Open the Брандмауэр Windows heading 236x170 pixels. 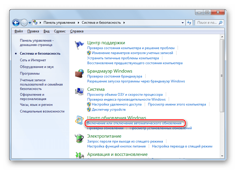coord(110,71)
